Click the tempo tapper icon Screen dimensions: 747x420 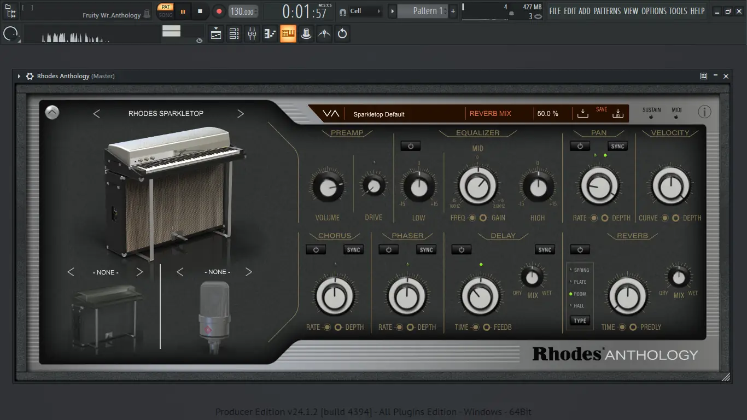[324, 34]
